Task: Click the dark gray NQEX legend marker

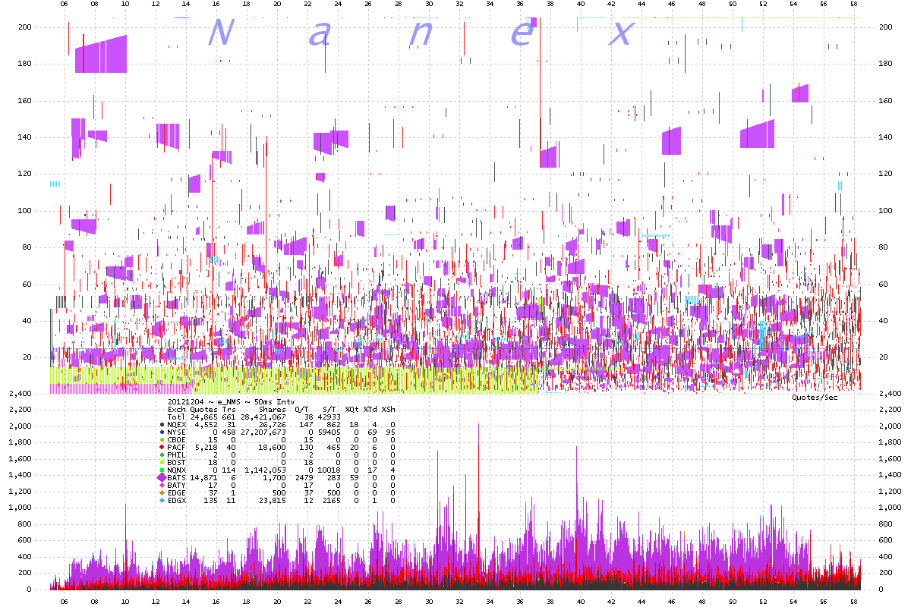Action: tap(162, 425)
